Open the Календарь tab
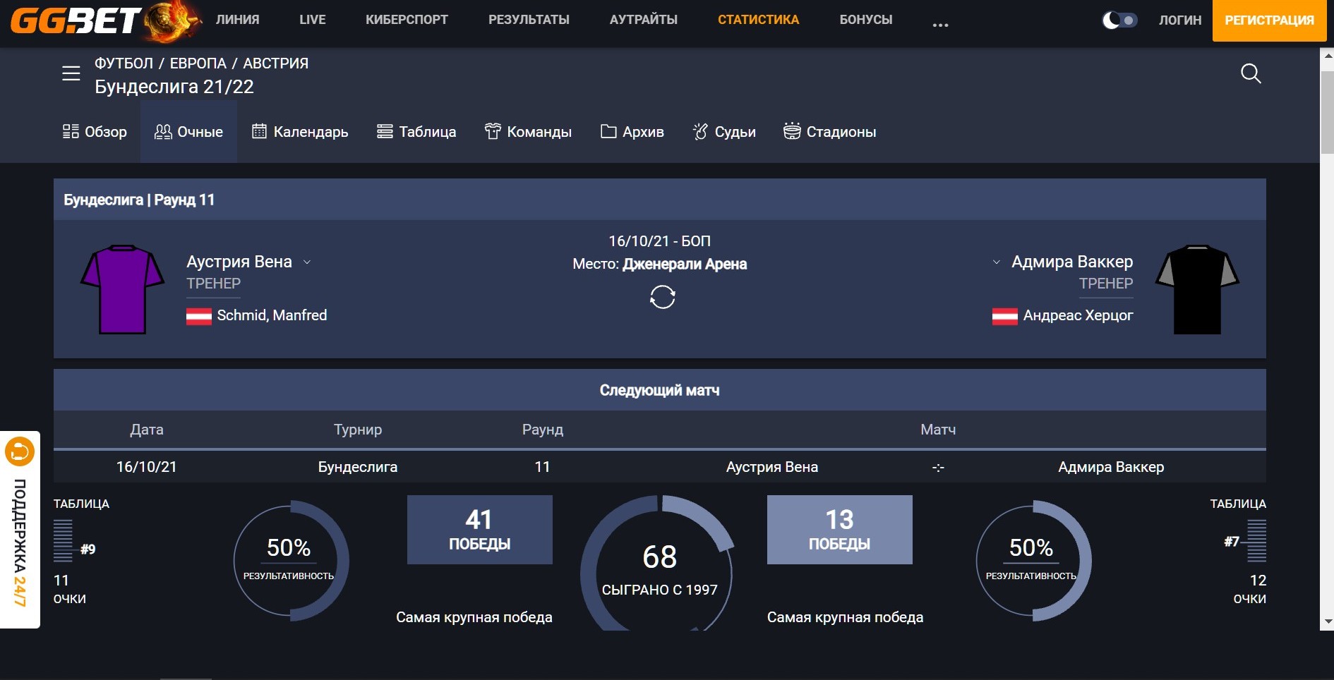This screenshot has width=1334, height=680. (300, 132)
